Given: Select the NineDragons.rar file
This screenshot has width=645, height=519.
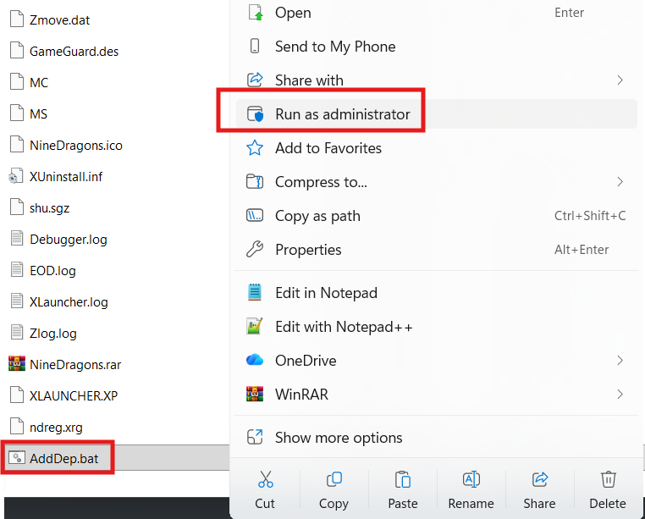Looking at the screenshot, I should [x=74, y=365].
